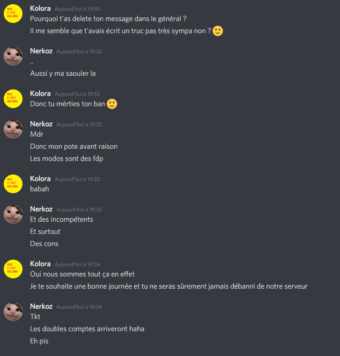
Task: Click Kolora's avatar beside the "babah" message
Action: pyautogui.click(x=13, y=184)
